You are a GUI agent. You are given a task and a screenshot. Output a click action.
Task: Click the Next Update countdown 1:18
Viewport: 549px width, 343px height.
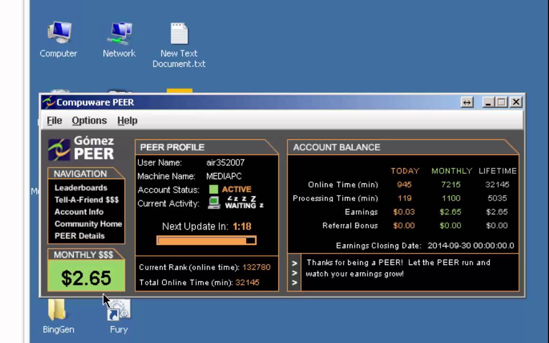242,226
